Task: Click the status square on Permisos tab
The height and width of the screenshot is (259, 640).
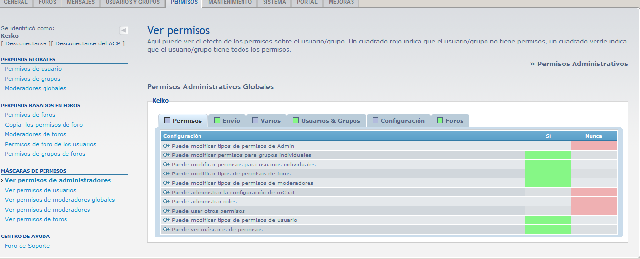Action: point(167,120)
